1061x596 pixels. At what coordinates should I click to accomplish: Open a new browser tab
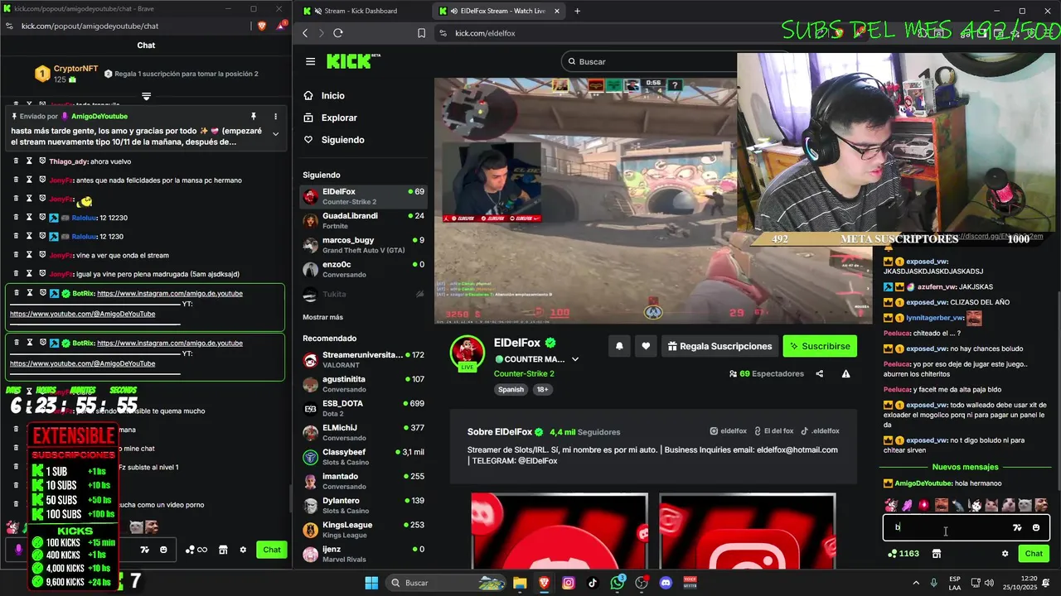pyautogui.click(x=577, y=11)
